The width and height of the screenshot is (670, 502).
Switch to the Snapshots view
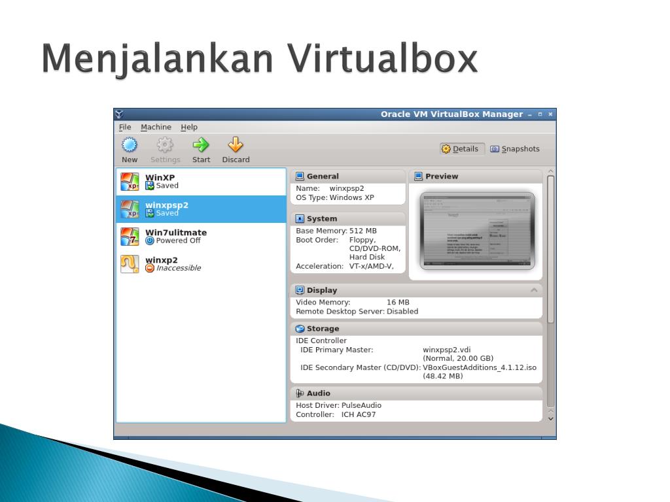(514, 149)
